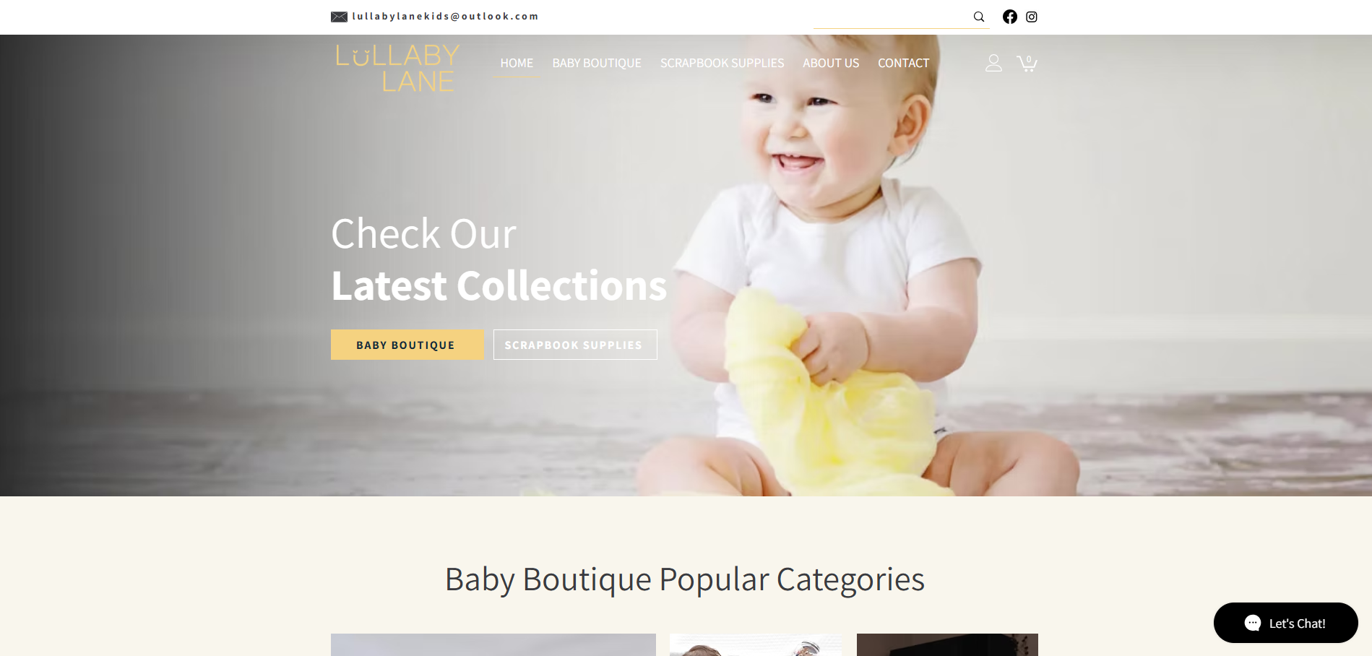Click the yellow BABY BOUTIQUE button
Image resolution: width=1372 pixels, height=656 pixels.
coord(407,345)
